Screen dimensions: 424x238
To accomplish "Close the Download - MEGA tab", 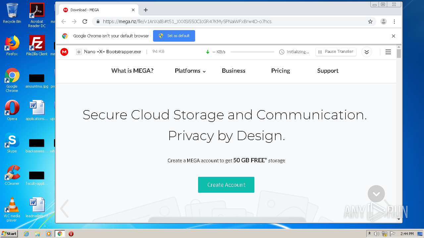I will (133, 10).
